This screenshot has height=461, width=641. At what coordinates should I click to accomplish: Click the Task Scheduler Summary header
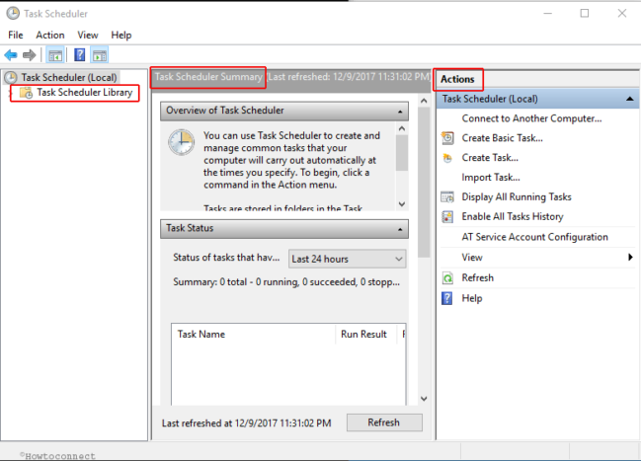click(208, 77)
